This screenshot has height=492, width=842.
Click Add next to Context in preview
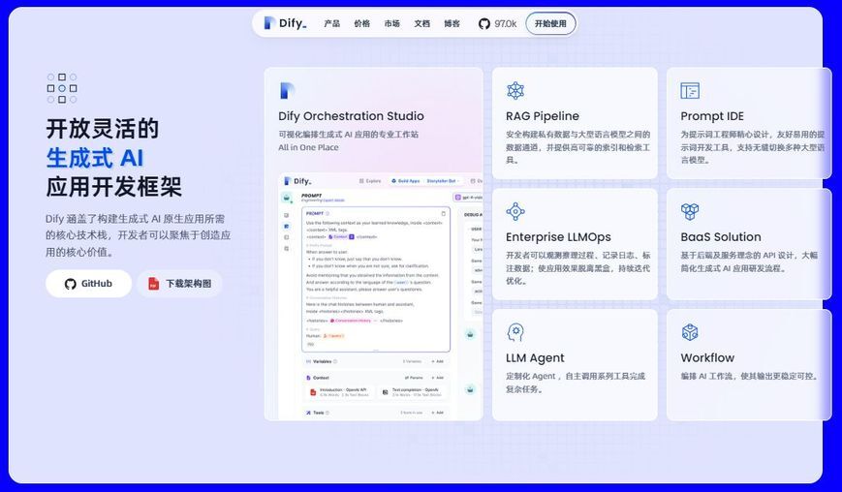click(x=438, y=378)
